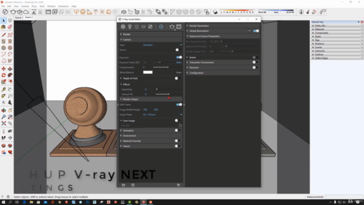Turn off Safe Frame switch

[x=179, y=105]
